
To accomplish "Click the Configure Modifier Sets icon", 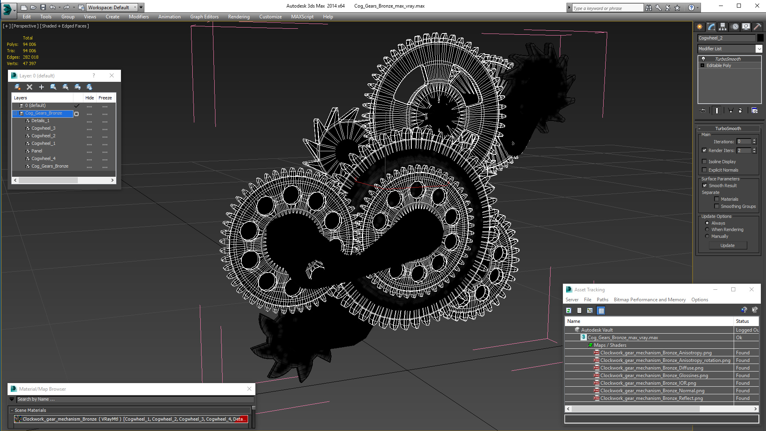I will [754, 111].
